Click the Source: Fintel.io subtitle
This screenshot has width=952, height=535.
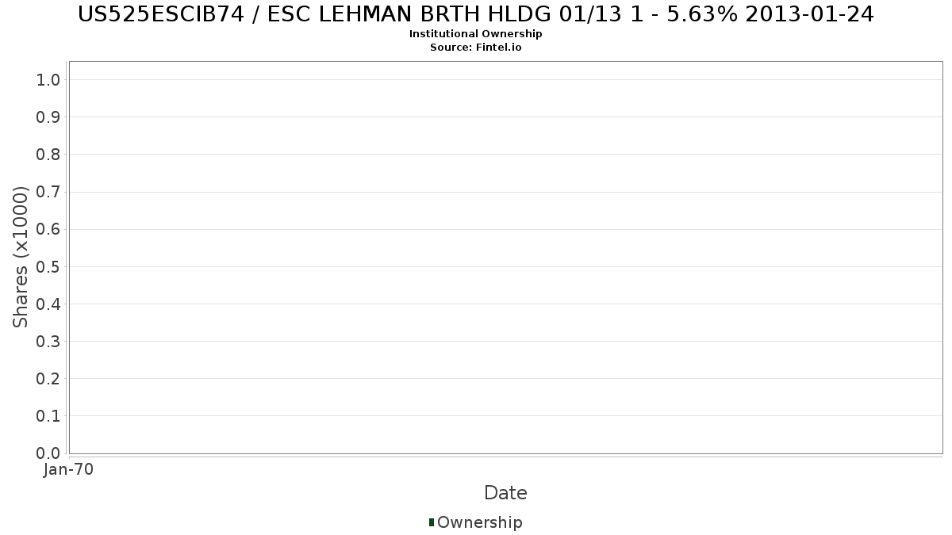[x=476, y=47]
